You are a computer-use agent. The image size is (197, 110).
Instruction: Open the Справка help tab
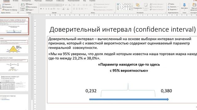point(92,1)
